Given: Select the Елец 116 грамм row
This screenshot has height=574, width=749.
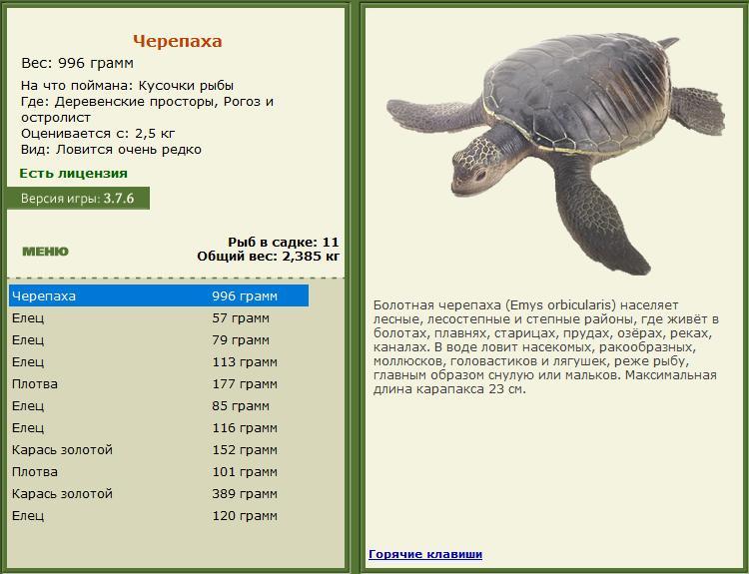Looking at the screenshot, I should coord(159,428).
